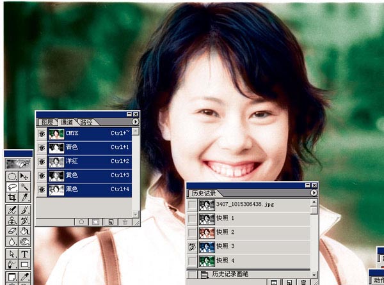
Task: Toggle visibility of the 黑色 channel
Action: pos(42,190)
